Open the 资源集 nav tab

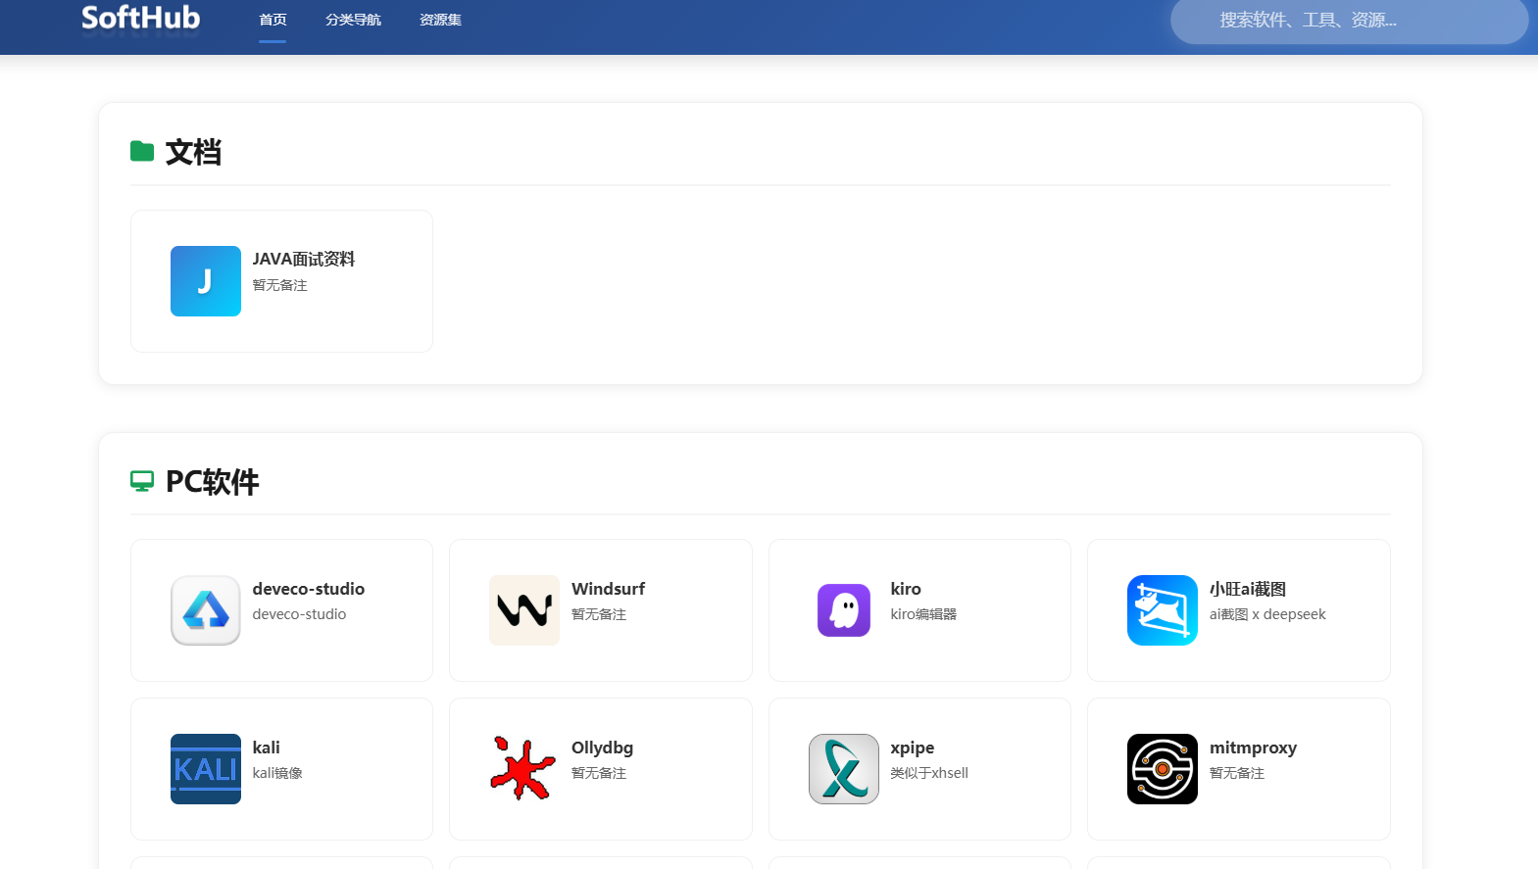pos(440,20)
